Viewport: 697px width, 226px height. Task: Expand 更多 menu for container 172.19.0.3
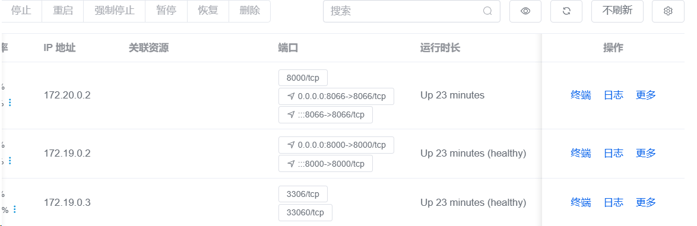pyautogui.click(x=646, y=202)
